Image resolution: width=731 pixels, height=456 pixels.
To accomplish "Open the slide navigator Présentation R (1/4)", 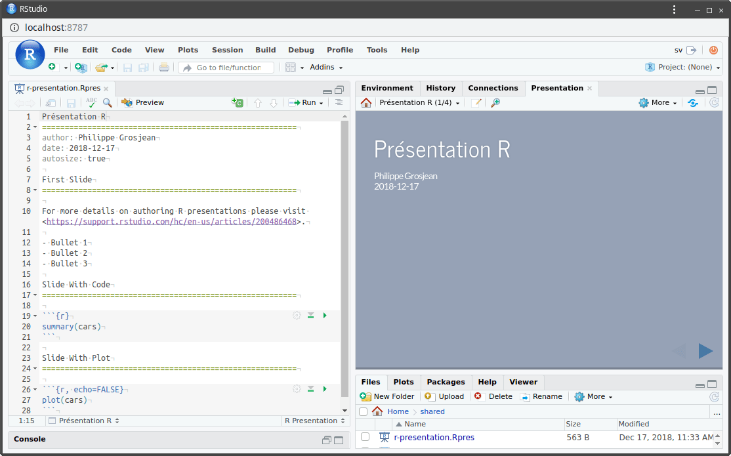I will pyautogui.click(x=419, y=102).
